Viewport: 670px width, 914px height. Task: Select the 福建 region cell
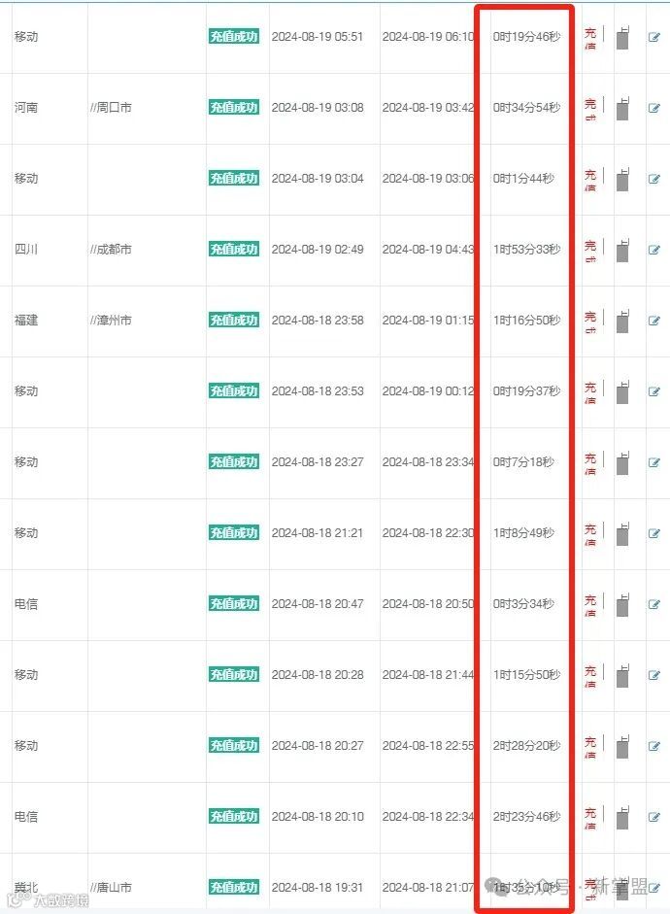click(x=26, y=321)
